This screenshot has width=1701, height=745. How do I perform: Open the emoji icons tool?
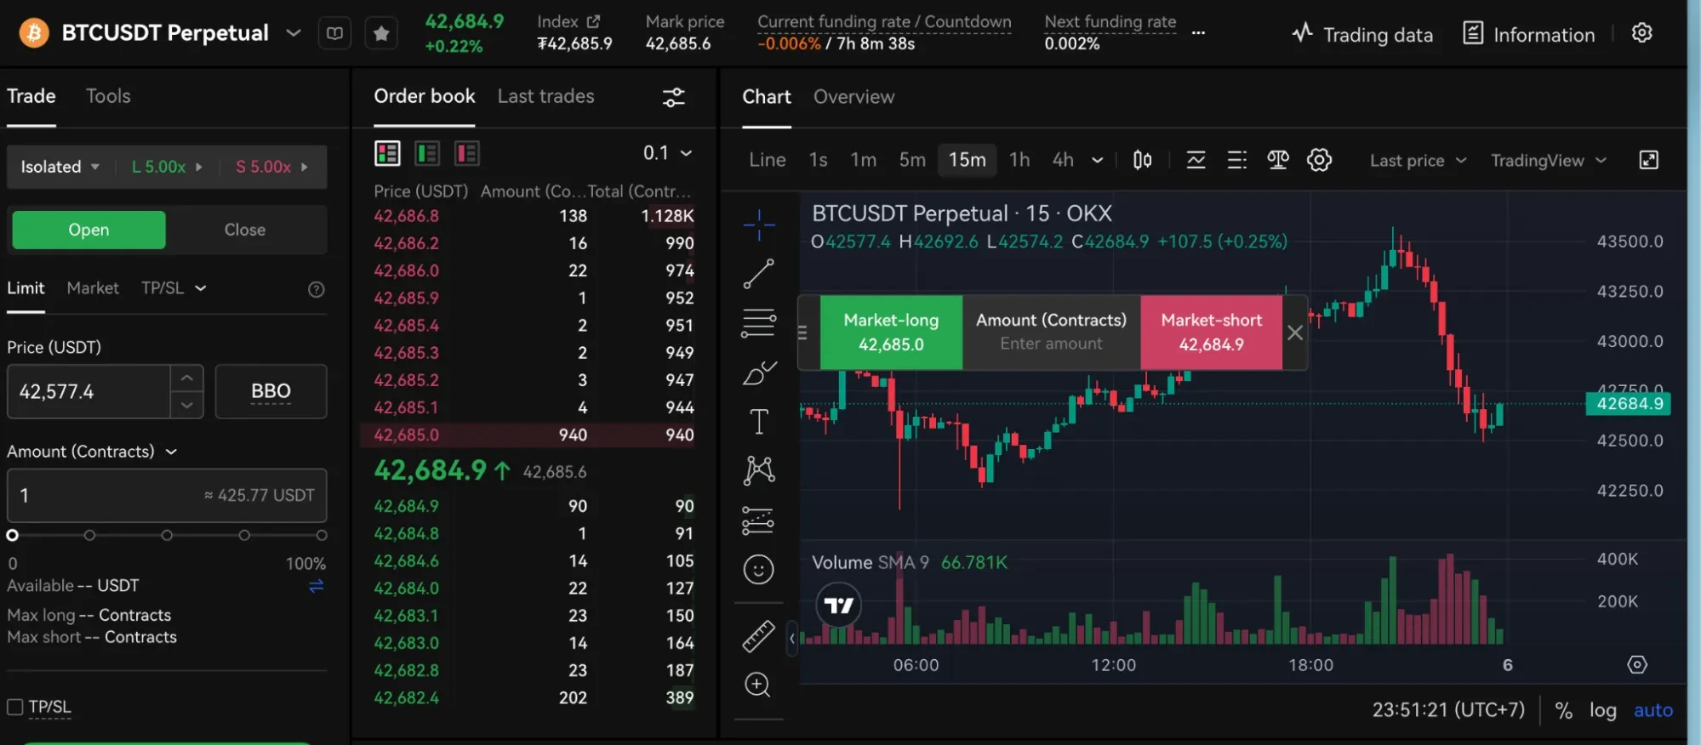click(758, 569)
